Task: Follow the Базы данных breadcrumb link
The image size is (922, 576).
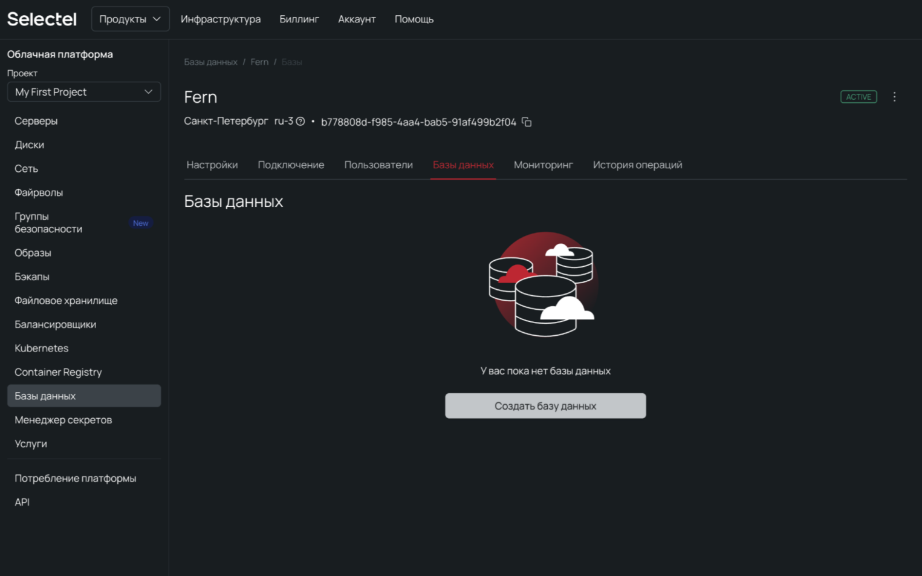Action: [x=210, y=62]
